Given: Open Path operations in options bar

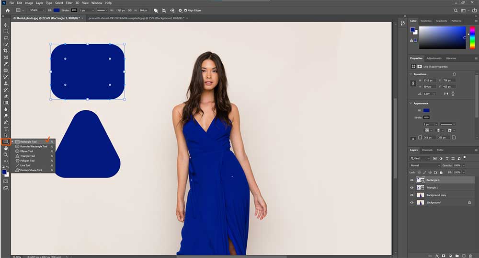Looking at the screenshot, I should click(156, 11).
